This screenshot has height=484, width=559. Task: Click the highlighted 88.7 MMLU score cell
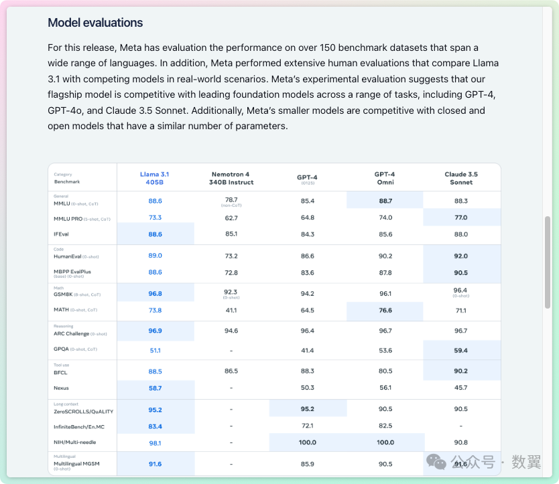point(385,199)
